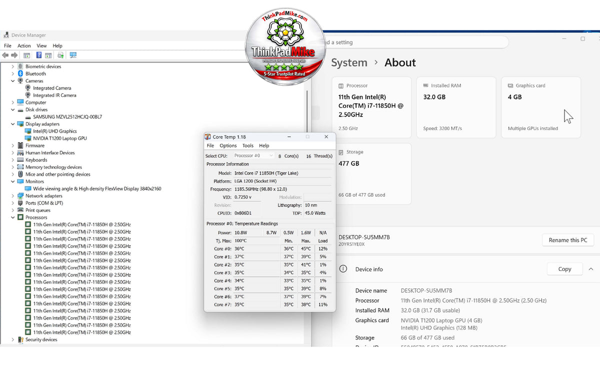Click the Copy button in Device info
The image size is (600, 377).
tap(564, 269)
